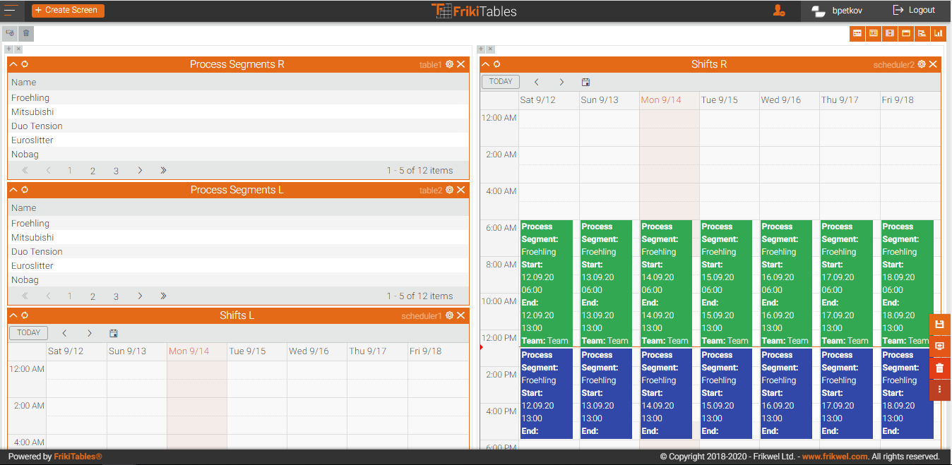Open the hamburger menu in top left
The height and width of the screenshot is (465, 952).
coord(11,11)
